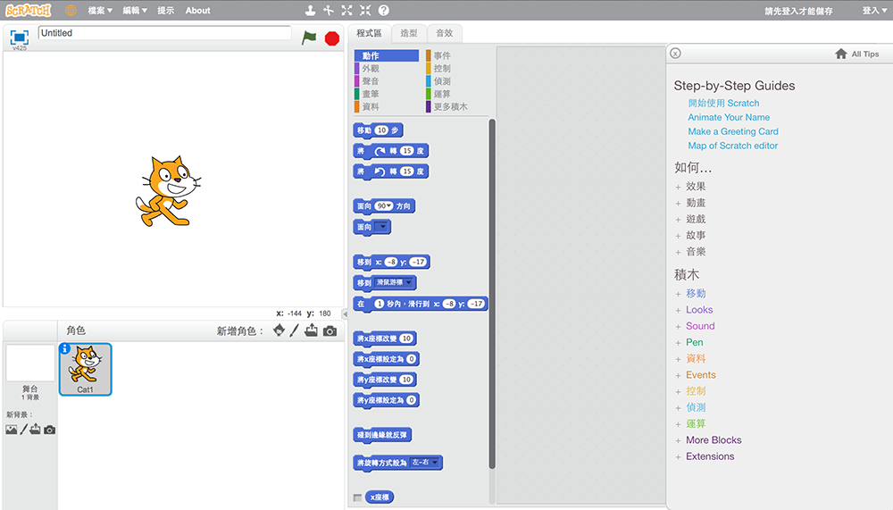Take backdrop photo from camera
Screen dimensions: 893x510
tap(49, 430)
